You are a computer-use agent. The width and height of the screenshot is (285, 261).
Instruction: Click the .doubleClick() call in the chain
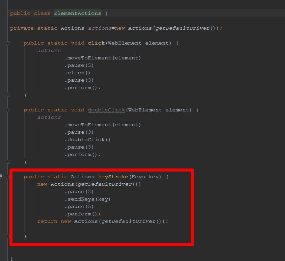coord(87,140)
